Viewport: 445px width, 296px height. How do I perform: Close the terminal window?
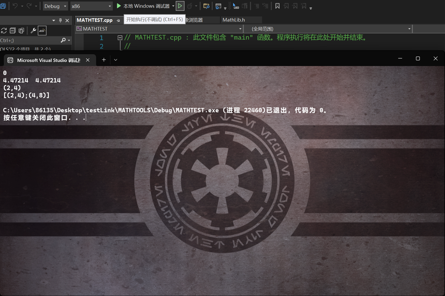[x=435, y=59]
